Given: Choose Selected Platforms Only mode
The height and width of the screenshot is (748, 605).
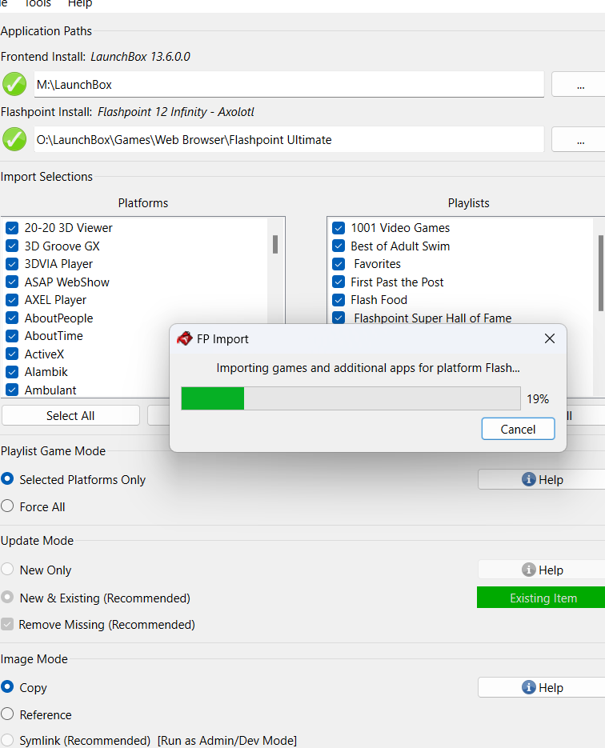Looking at the screenshot, I should point(7,478).
